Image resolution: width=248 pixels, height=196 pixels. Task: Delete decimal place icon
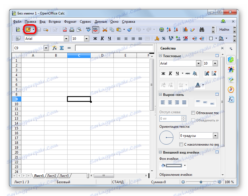point(185,38)
